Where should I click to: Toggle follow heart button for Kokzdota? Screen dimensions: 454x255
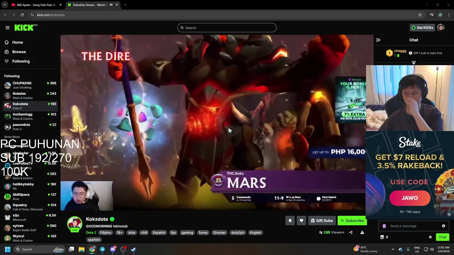301,221
